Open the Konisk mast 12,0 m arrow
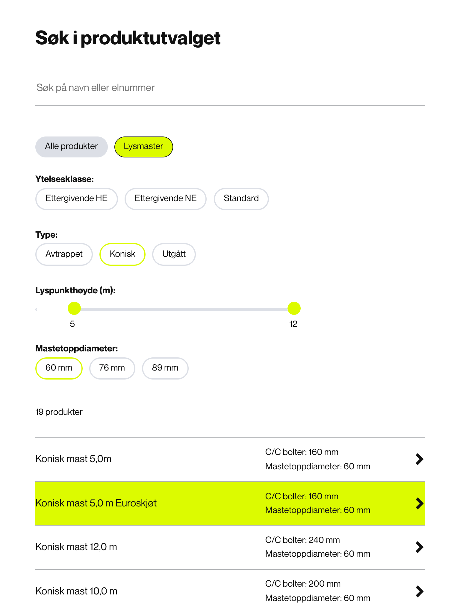This screenshot has width=460, height=613. [x=420, y=547]
